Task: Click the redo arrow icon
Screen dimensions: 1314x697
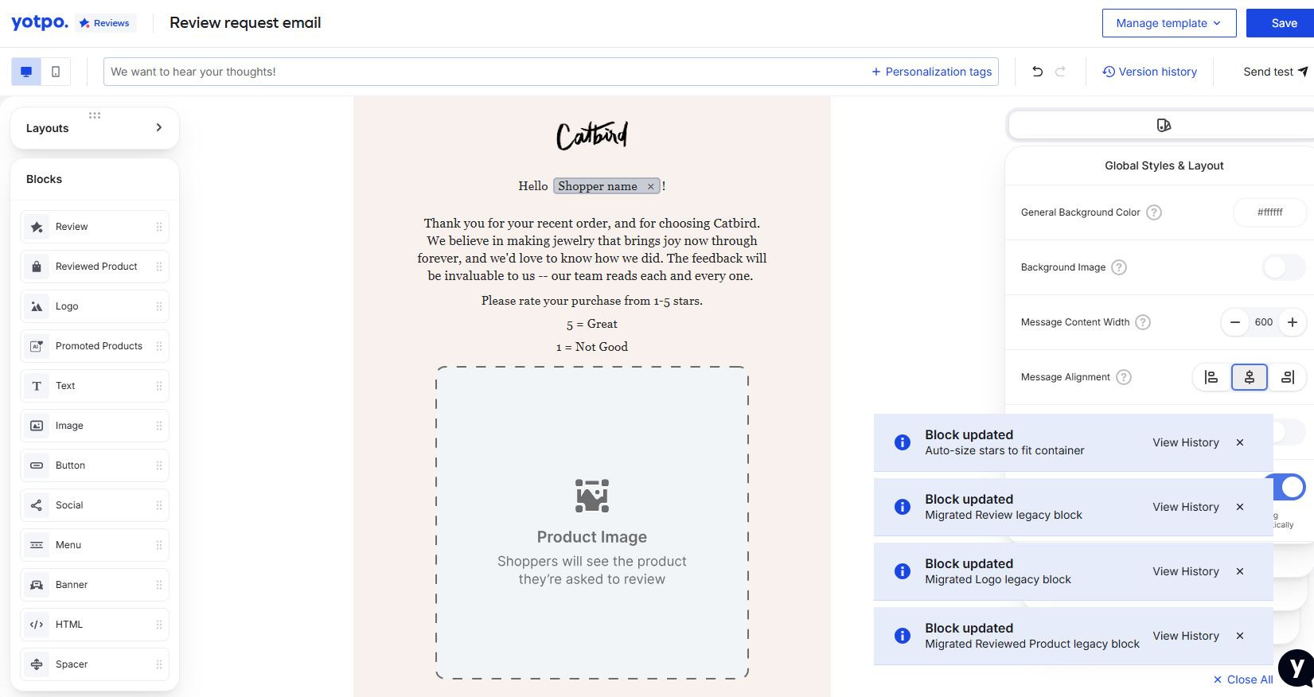Action: pyautogui.click(x=1060, y=72)
